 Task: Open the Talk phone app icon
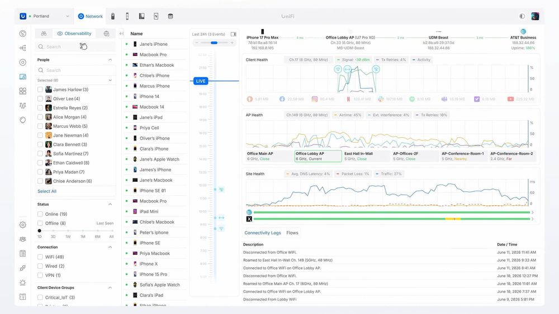[127, 16]
